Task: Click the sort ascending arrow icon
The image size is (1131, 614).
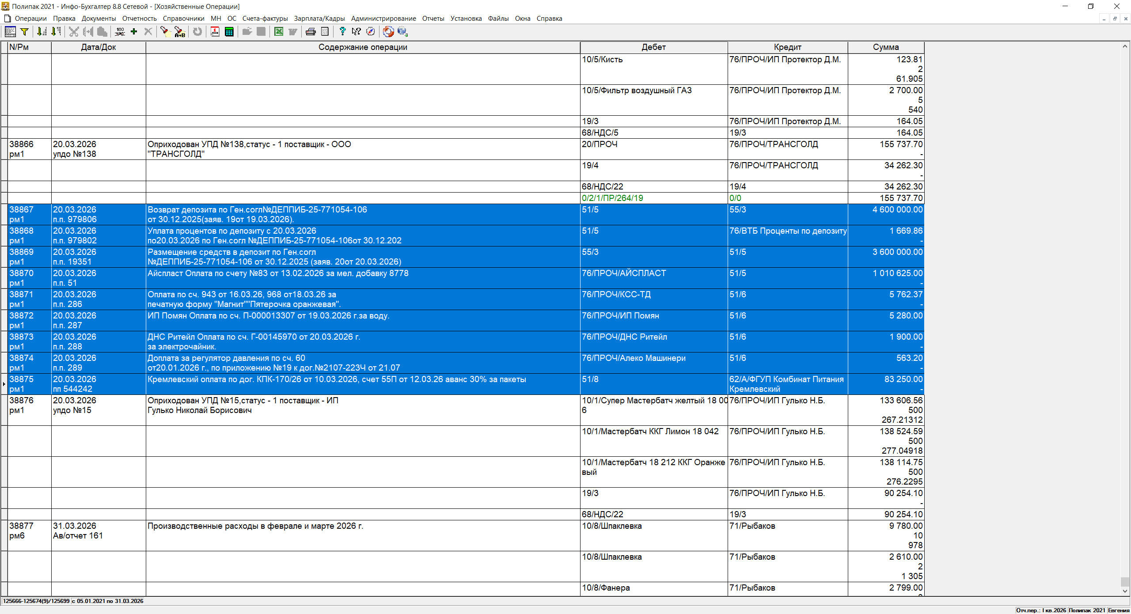Action: click(x=42, y=31)
